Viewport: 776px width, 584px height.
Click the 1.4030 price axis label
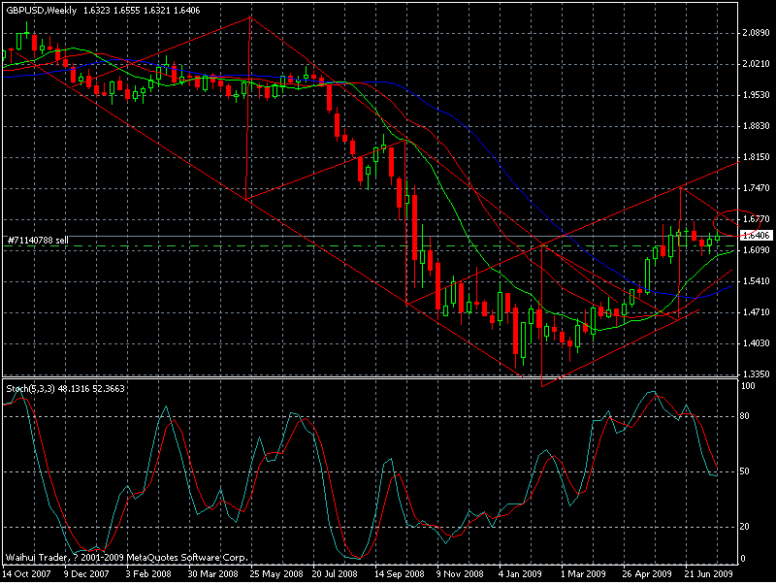click(x=757, y=343)
